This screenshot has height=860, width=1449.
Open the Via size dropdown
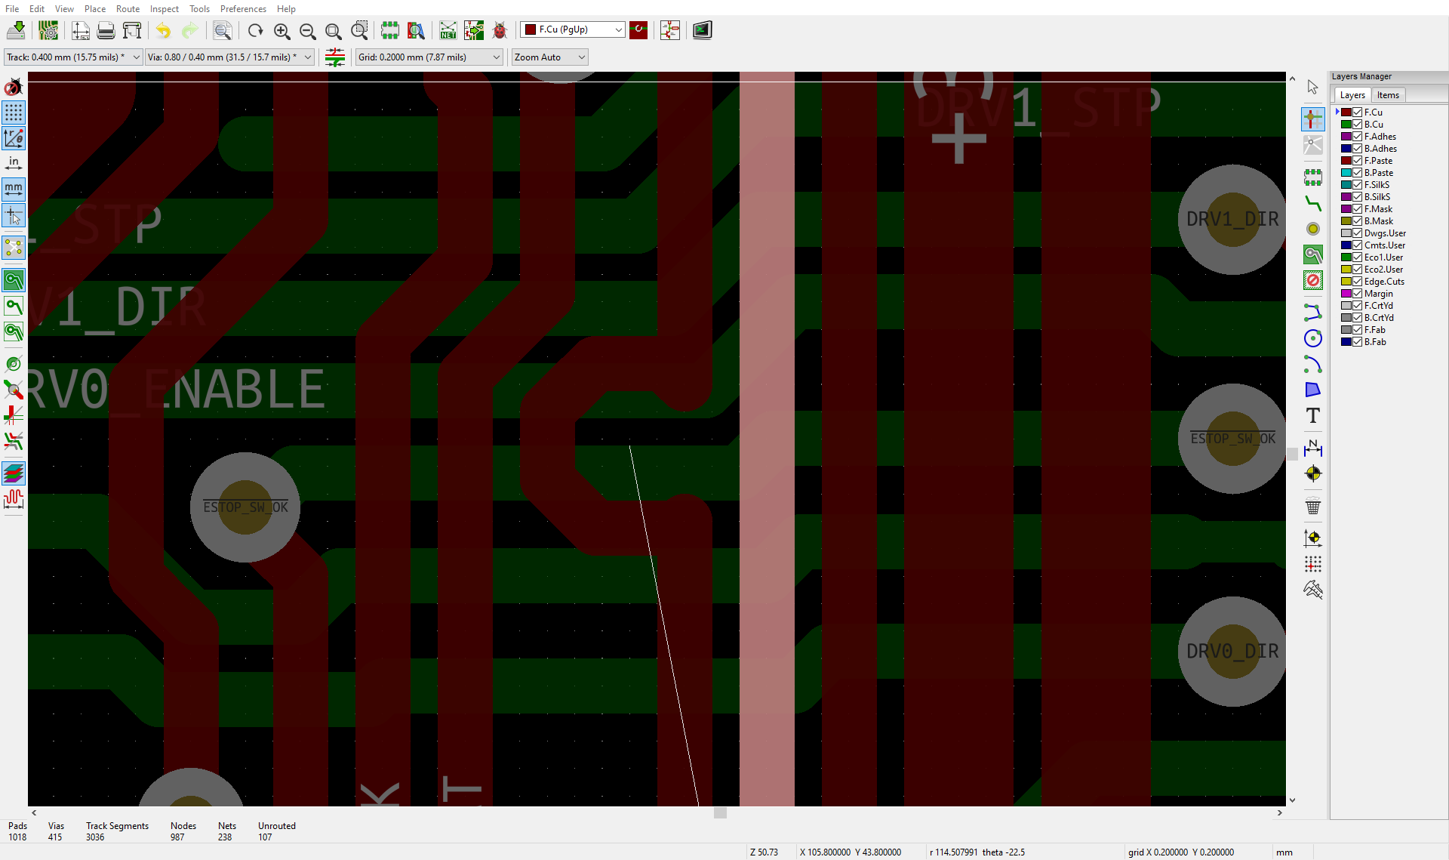pos(230,57)
